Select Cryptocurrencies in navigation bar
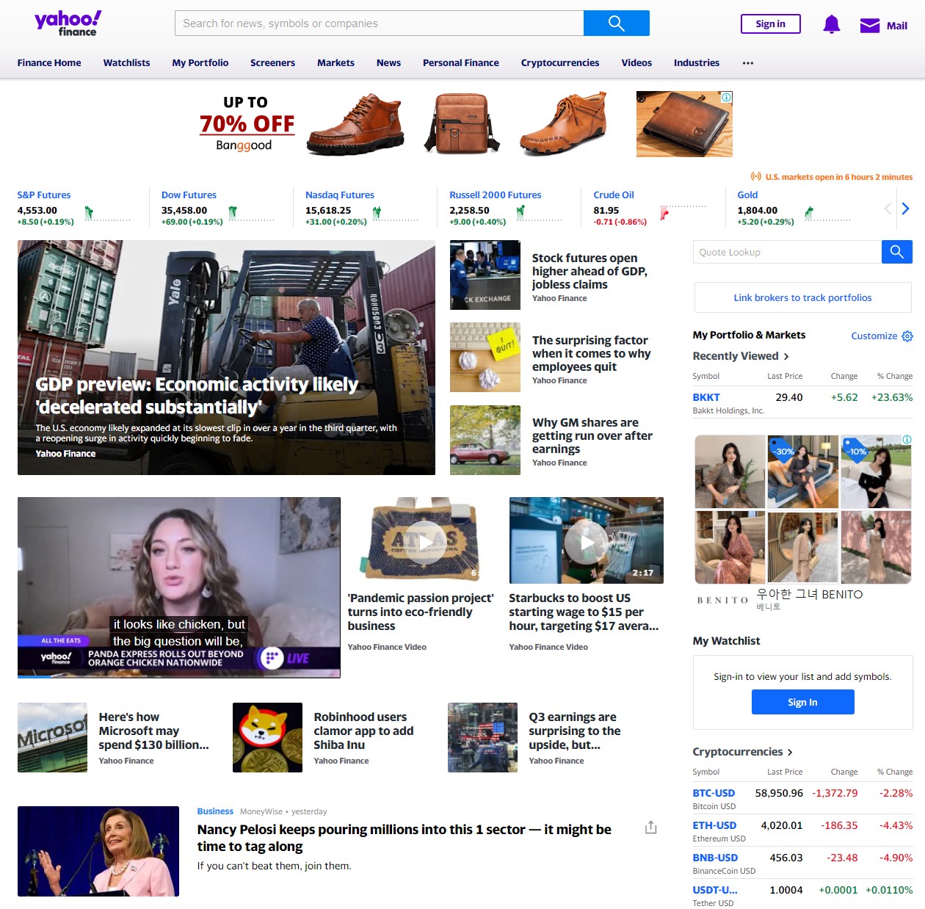 click(560, 63)
